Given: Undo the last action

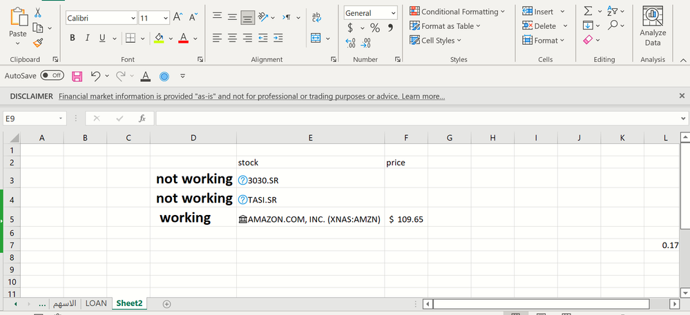Looking at the screenshot, I should tap(95, 76).
